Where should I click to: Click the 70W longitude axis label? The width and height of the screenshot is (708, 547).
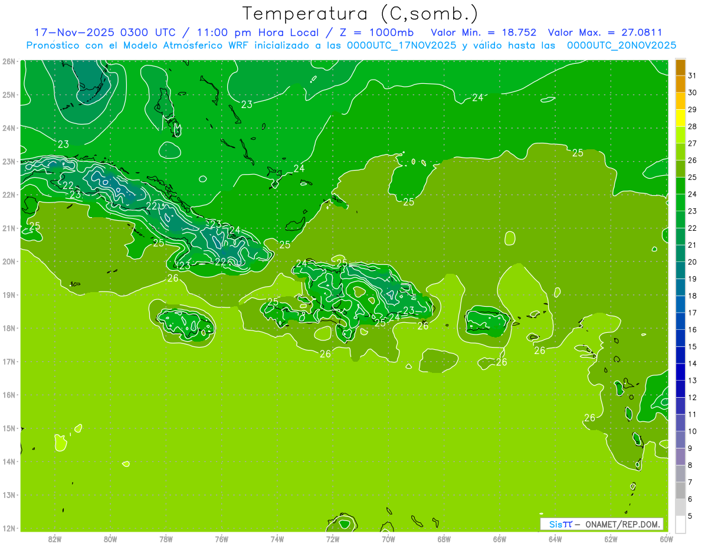tap(388, 539)
